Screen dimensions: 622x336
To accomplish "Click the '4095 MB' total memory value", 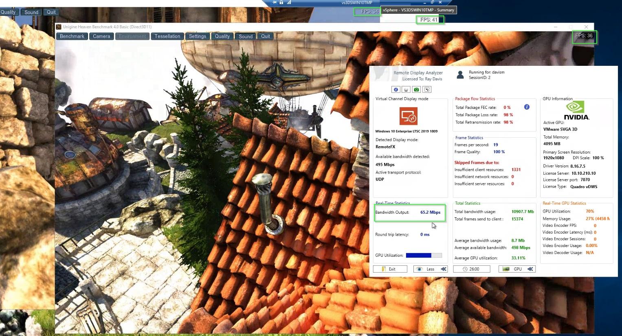I will coord(552,143).
